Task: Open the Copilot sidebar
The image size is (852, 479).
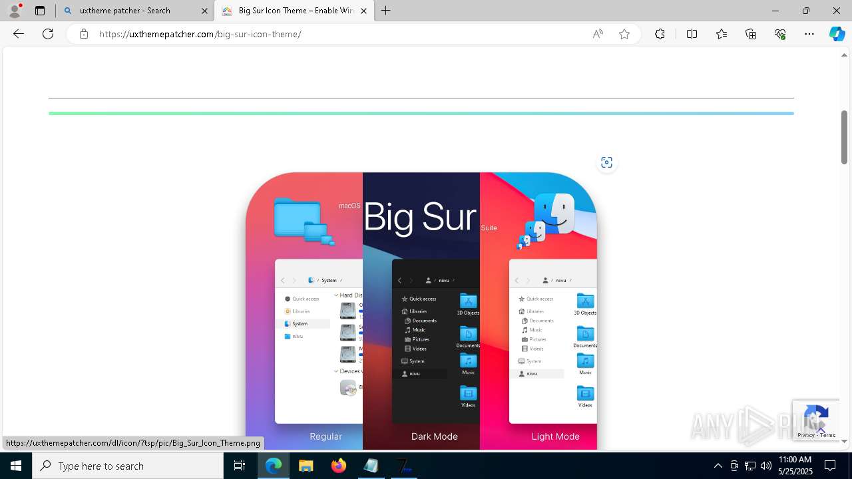Action: pyautogui.click(x=837, y=34)
